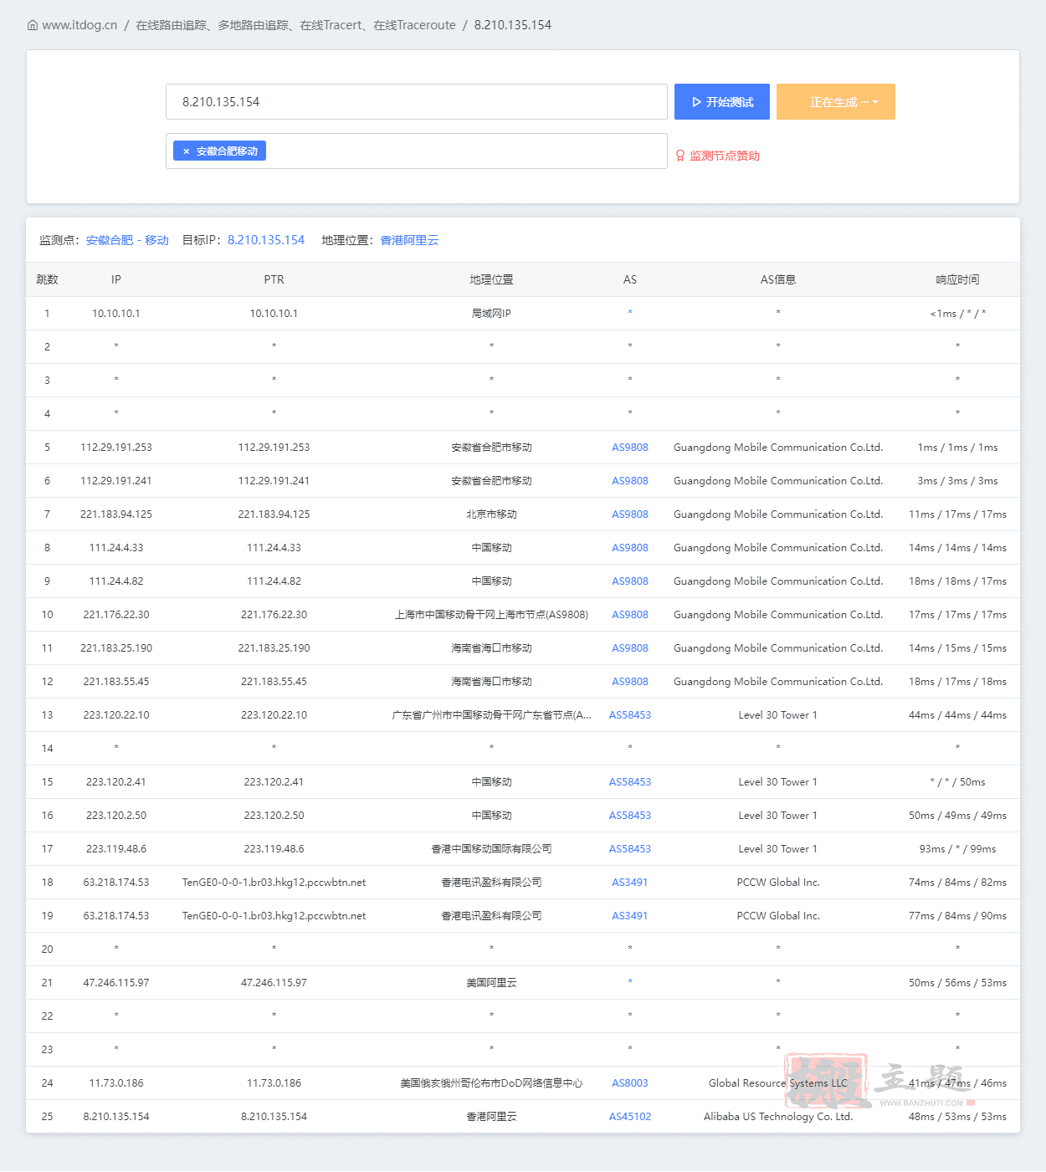Open AS9808 link in hop 7 row
The image size is (1046, 1172).
point(630,514)
